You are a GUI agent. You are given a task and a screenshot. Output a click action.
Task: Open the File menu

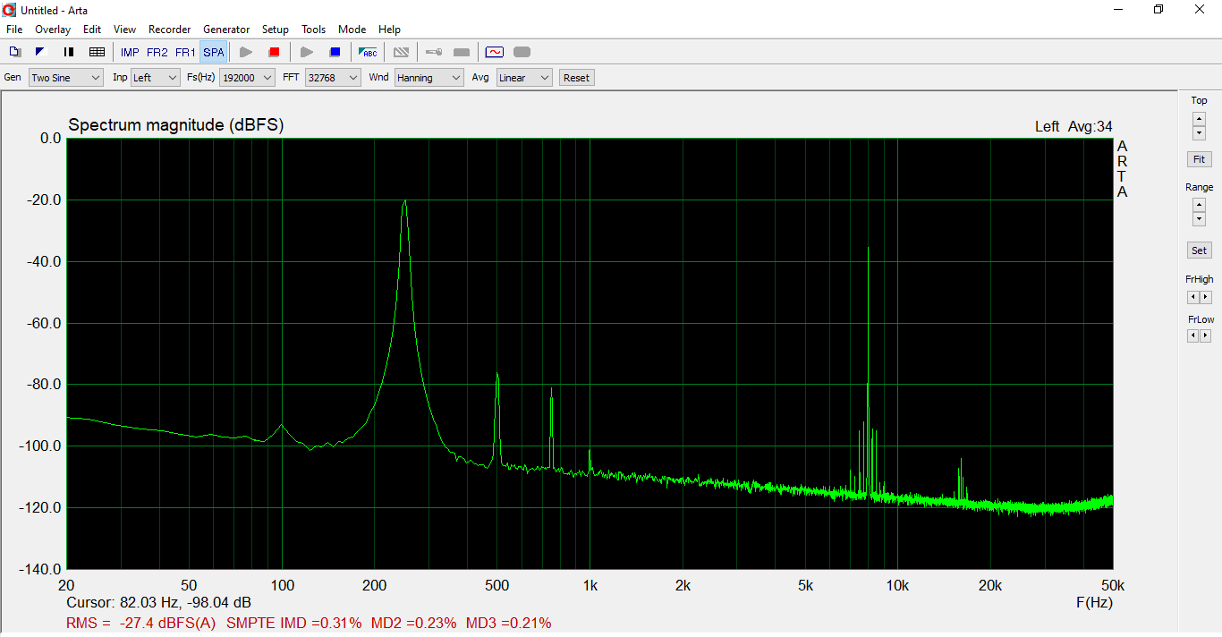coord(14,30)
